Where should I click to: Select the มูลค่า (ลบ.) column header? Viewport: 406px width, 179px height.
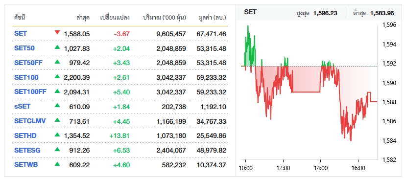(x=213, y=18)
